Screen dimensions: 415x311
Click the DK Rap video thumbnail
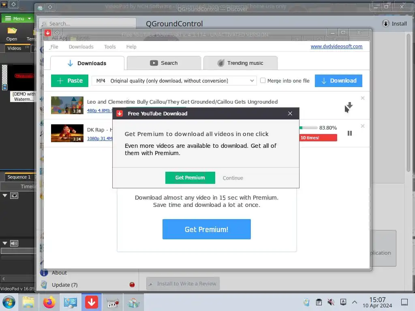67,133
